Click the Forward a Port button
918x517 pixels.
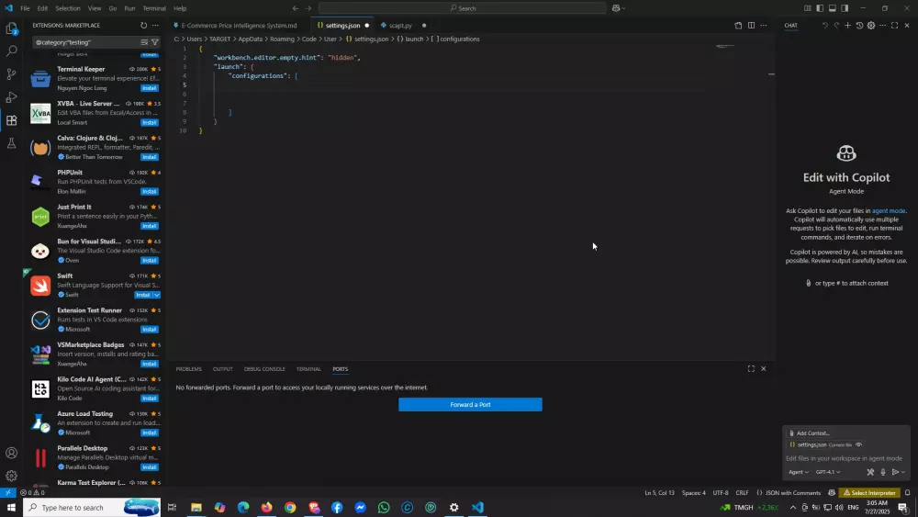click(x=470, y=405)
